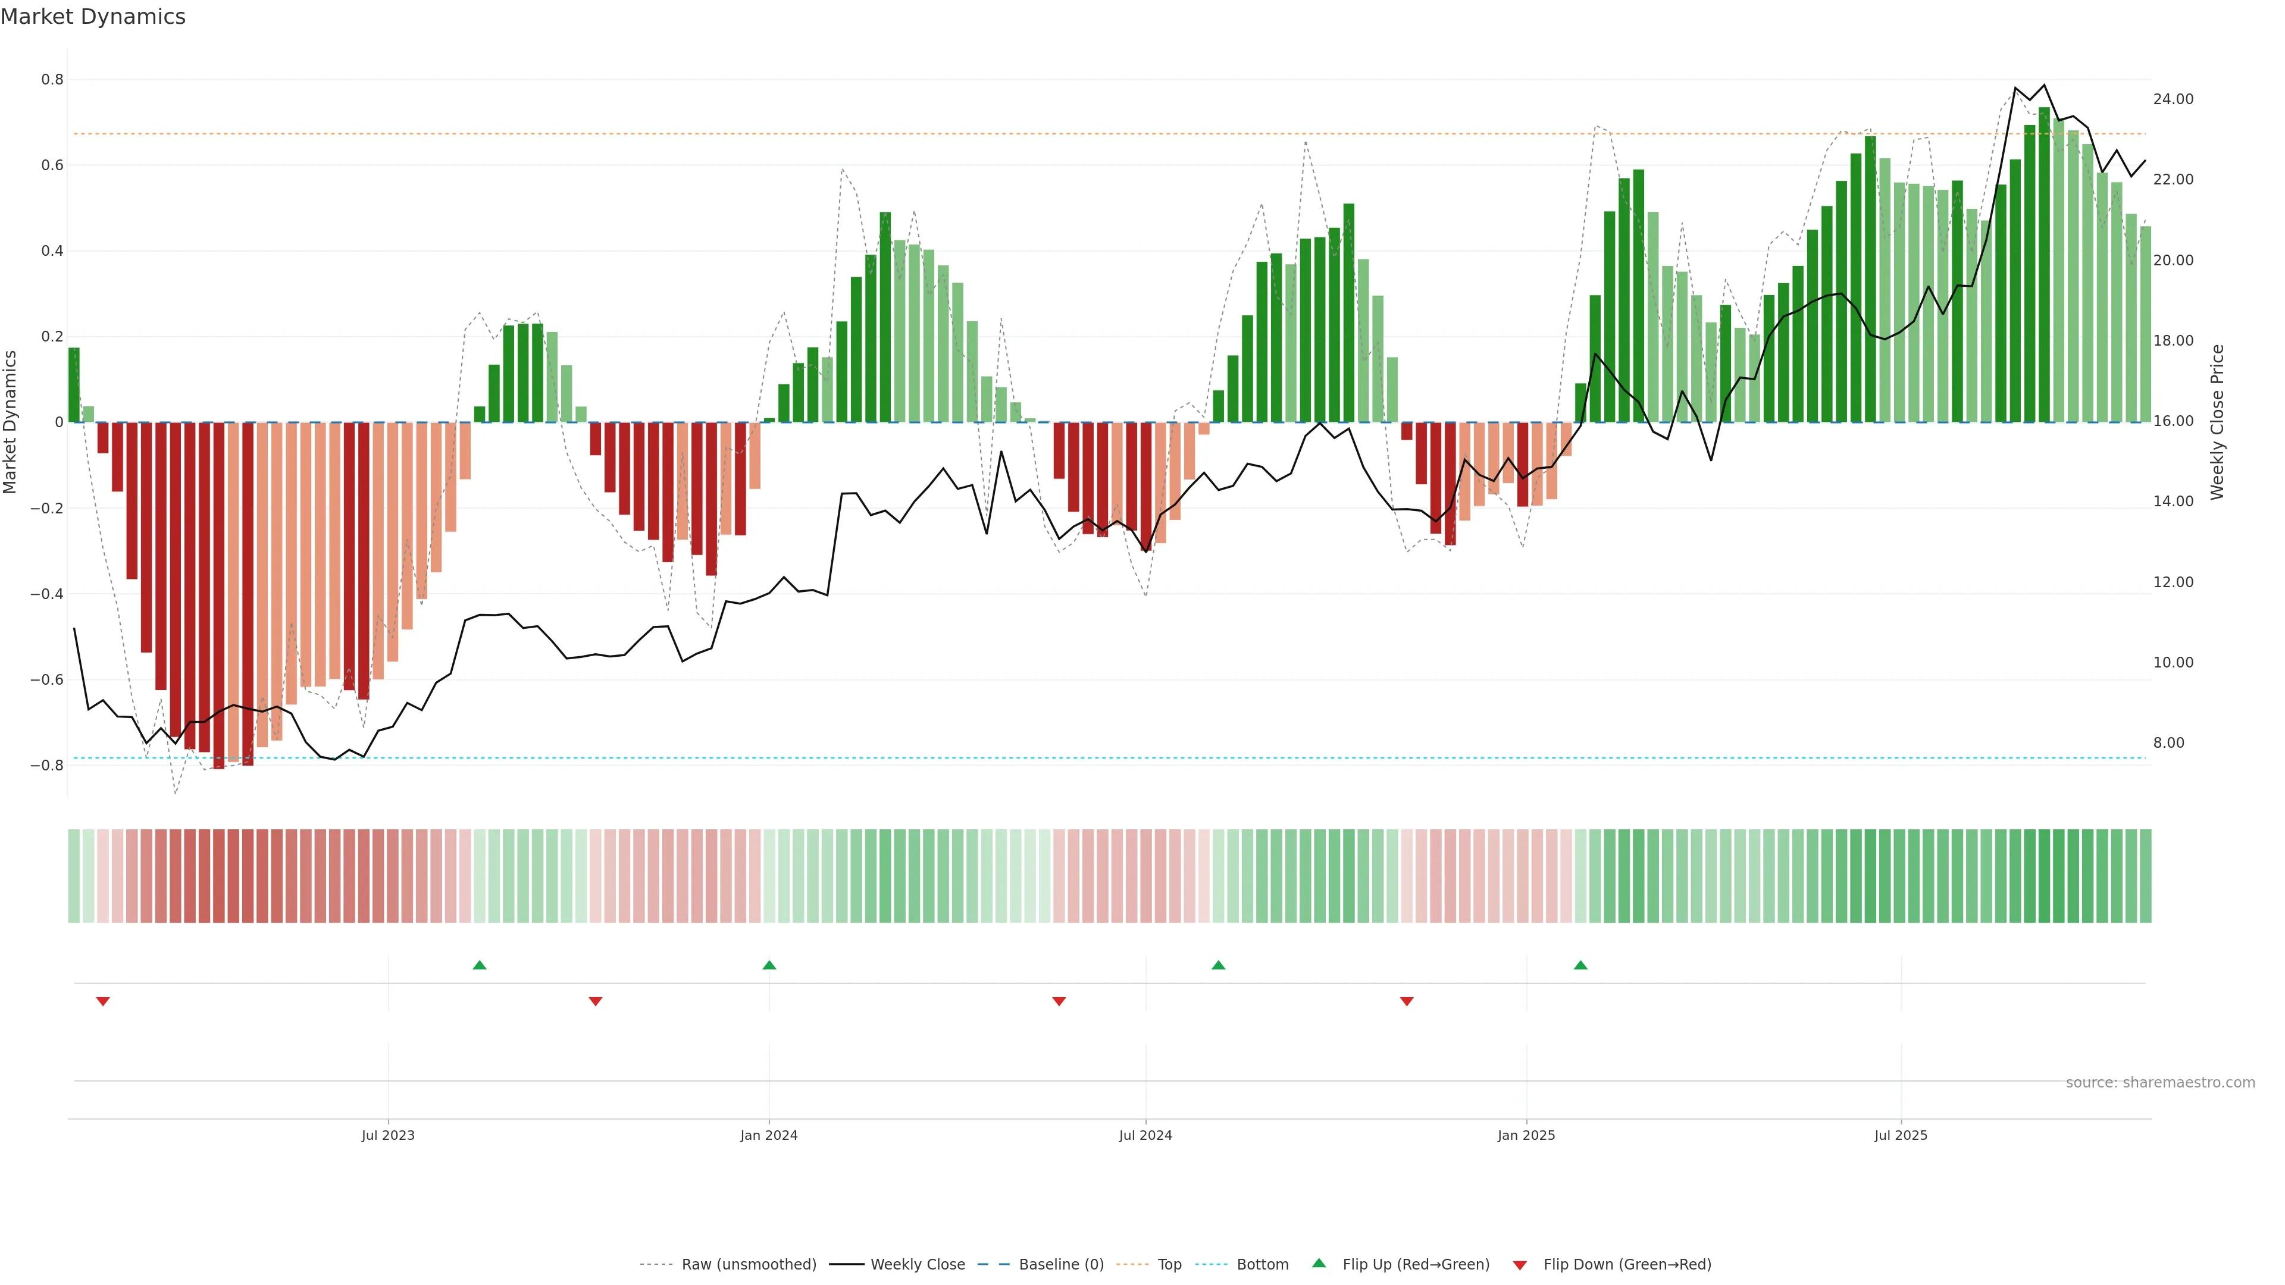
Task: Click the Weekly Close Price axis title
Action: pyautogui.click(x=2217, y=422)
